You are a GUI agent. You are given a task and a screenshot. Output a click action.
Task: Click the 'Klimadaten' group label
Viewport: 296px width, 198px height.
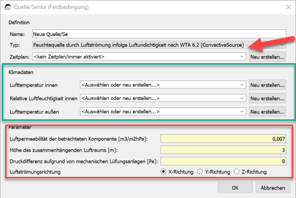[x=21, y=72]
